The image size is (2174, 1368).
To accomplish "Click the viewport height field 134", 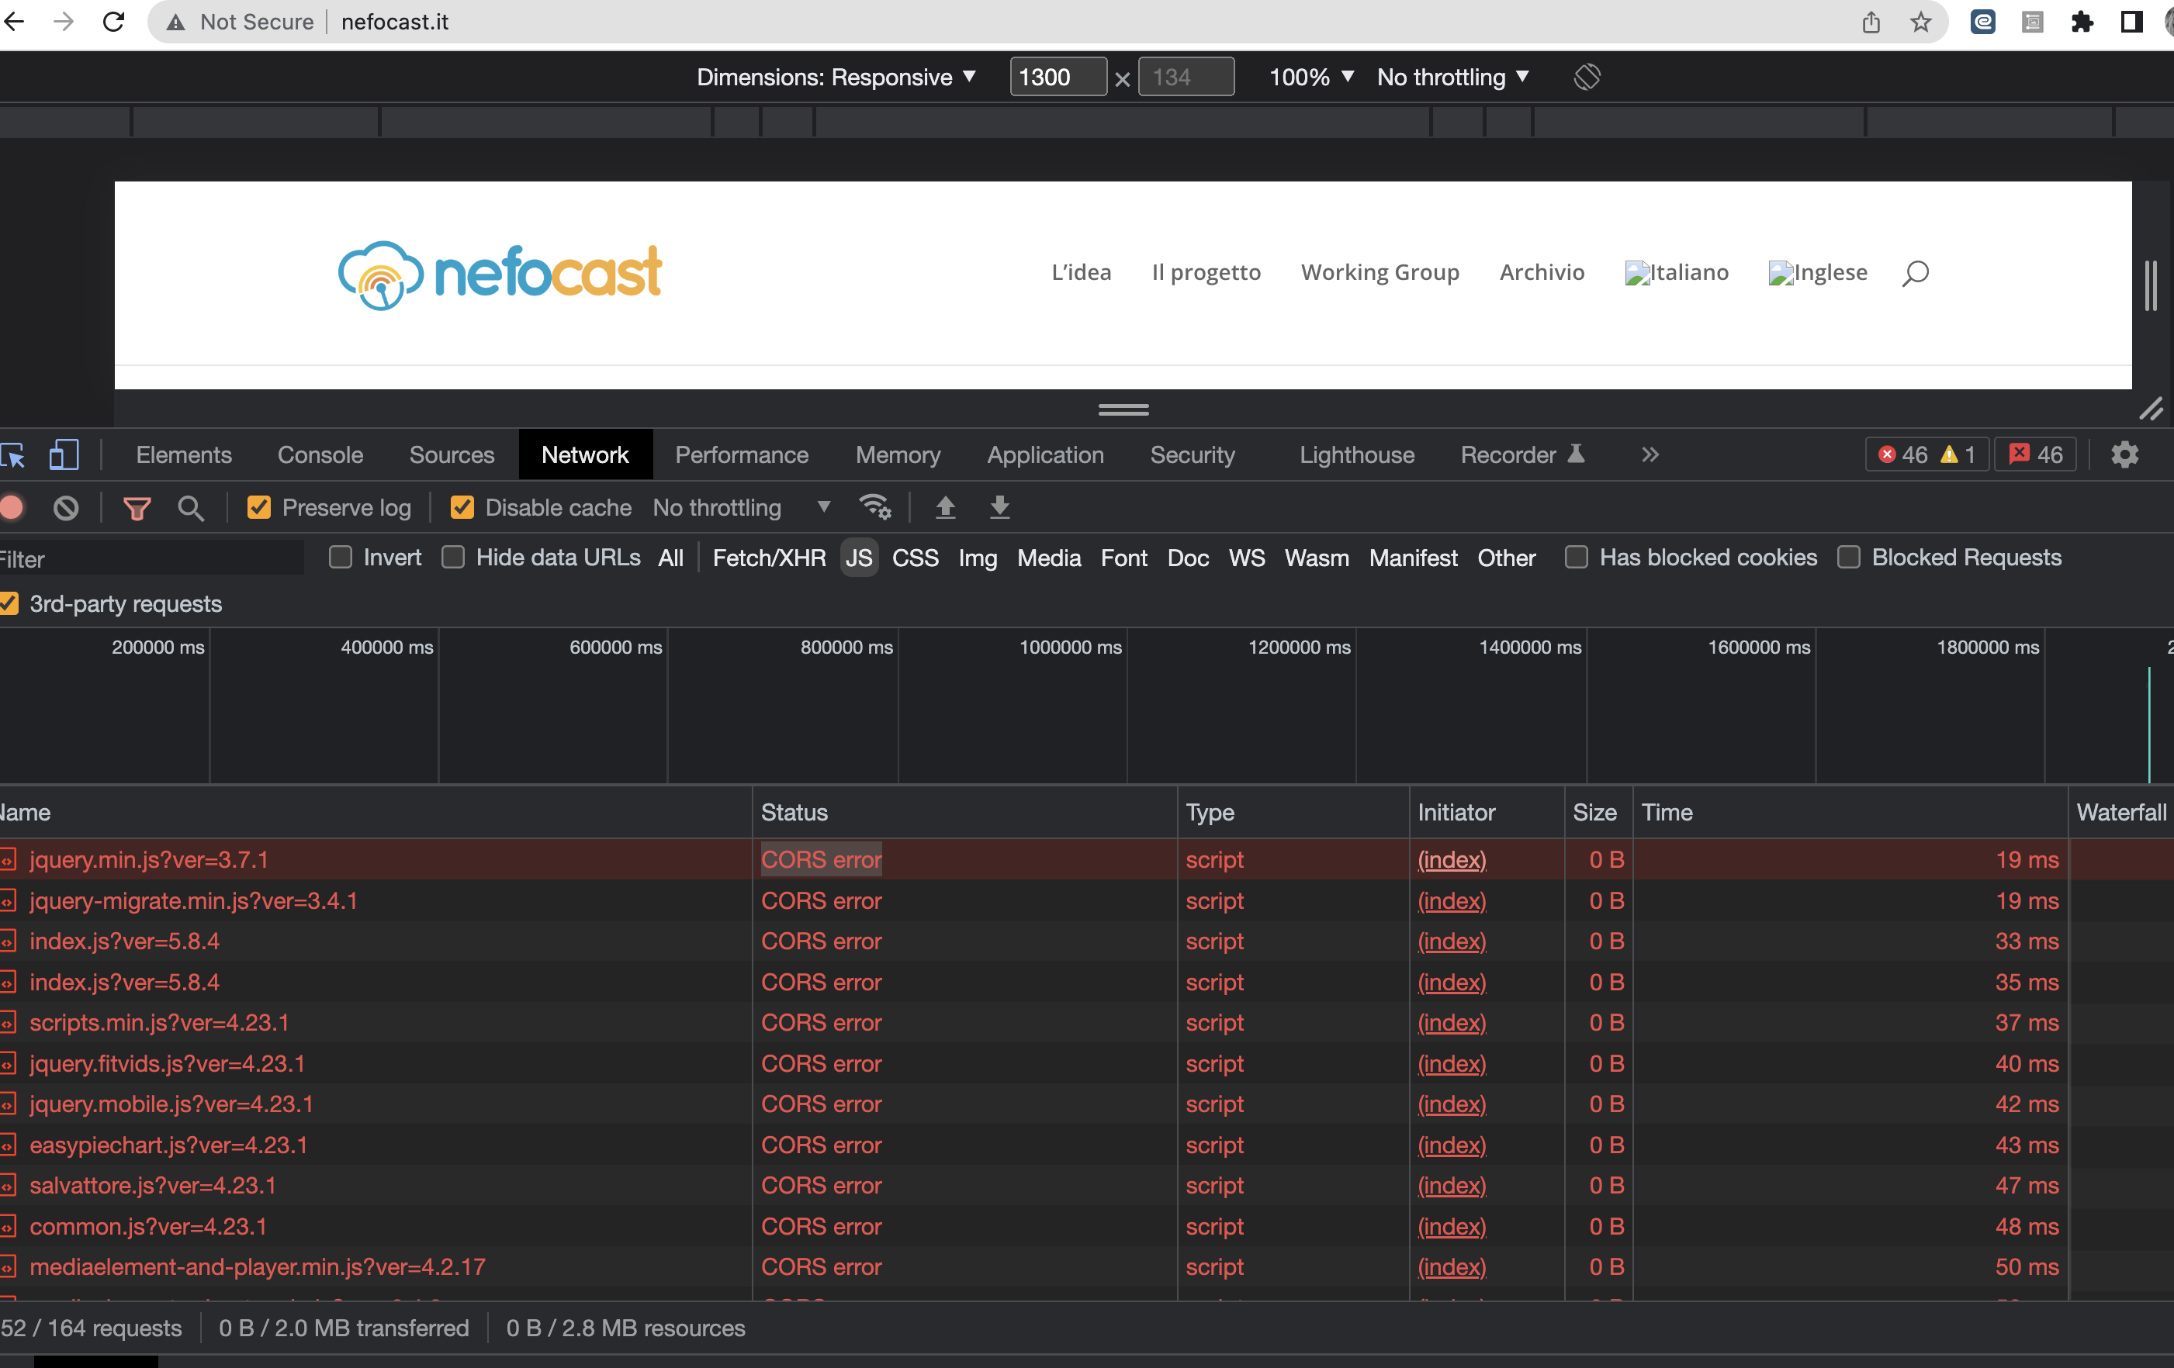I will pyautogui.click(x=1186, y=77).
